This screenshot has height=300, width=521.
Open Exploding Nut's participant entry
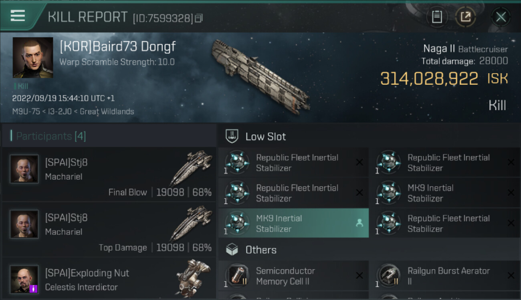(x=109, y=279)
